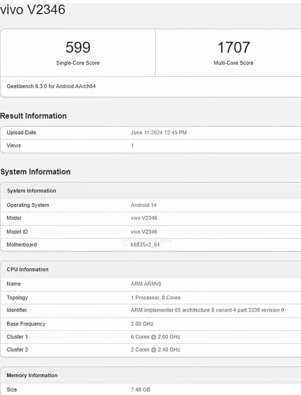This screenshot has height=395, width=301.
Task: Click the 'CPU Information' table header
Action: 28,270
